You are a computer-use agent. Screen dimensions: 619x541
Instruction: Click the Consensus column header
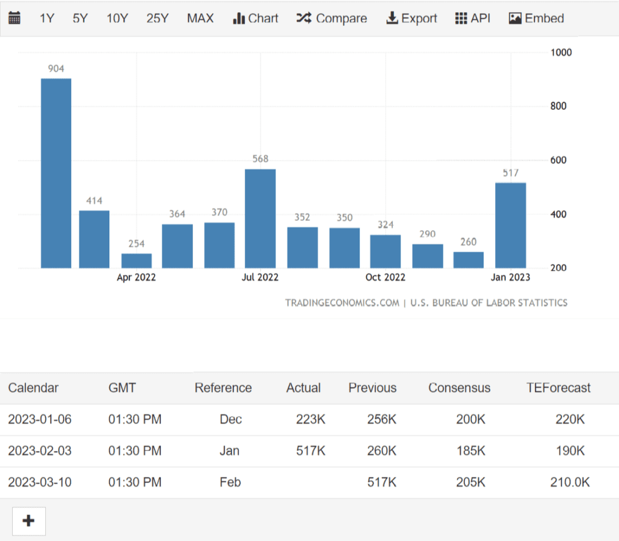(x=459, y=388)
